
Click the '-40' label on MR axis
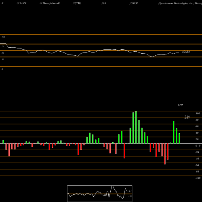197,159
